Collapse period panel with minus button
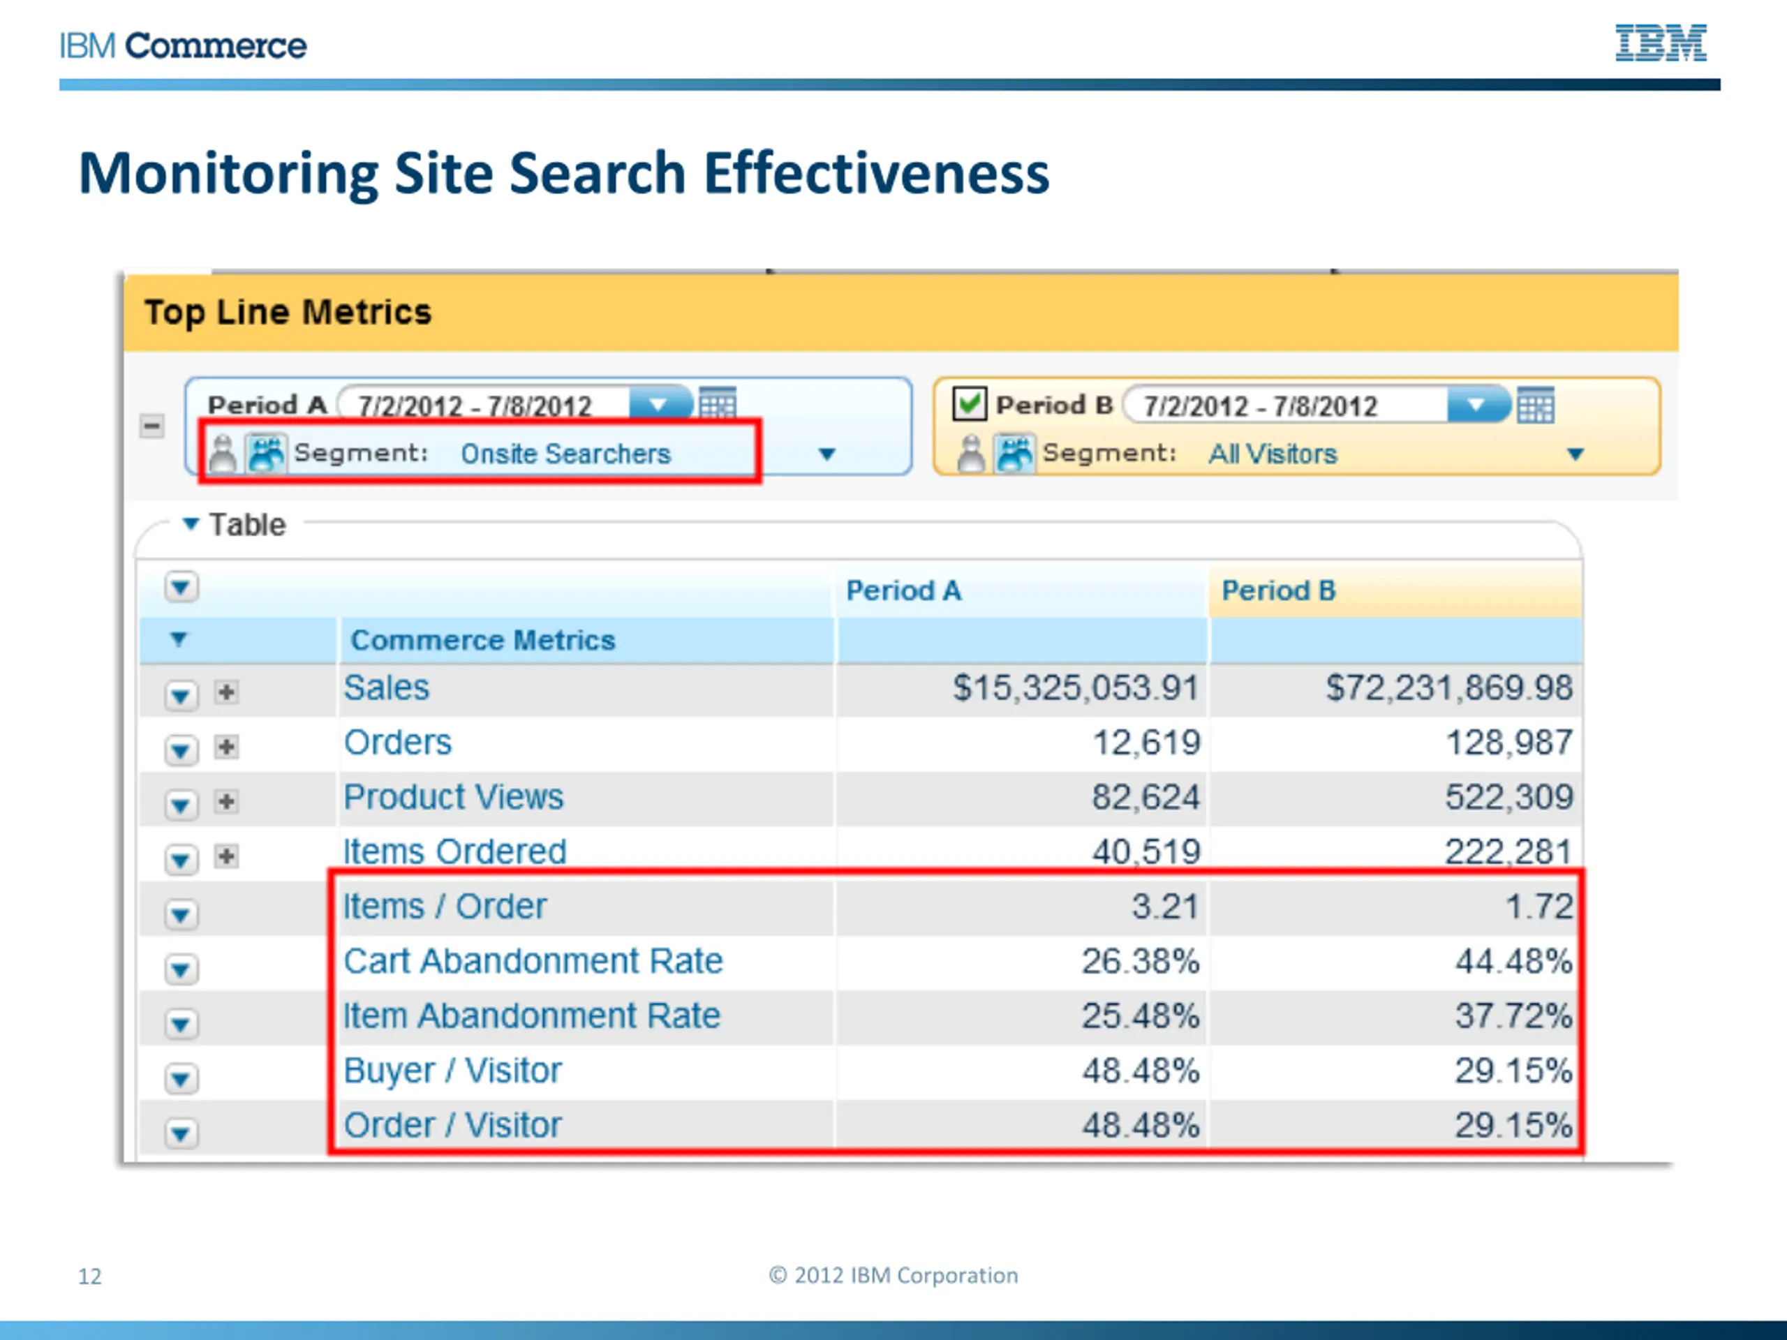Viewport: 1787px width, 1340px height. tap(152, 426)
